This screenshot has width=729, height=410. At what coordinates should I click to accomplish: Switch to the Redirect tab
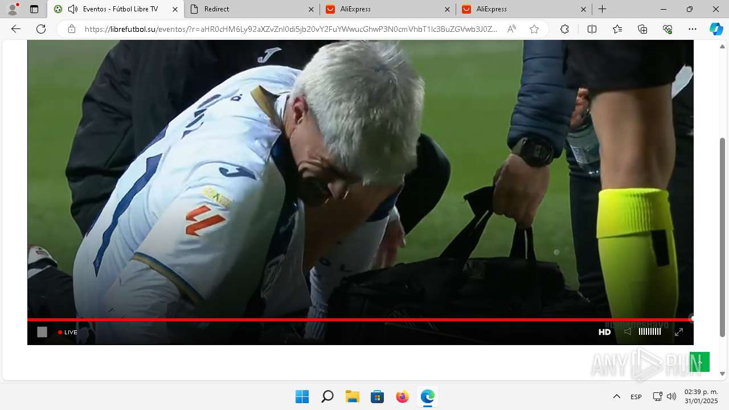252,9
